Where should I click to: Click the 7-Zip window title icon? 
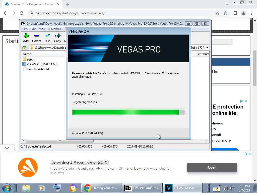pos(23,23)
